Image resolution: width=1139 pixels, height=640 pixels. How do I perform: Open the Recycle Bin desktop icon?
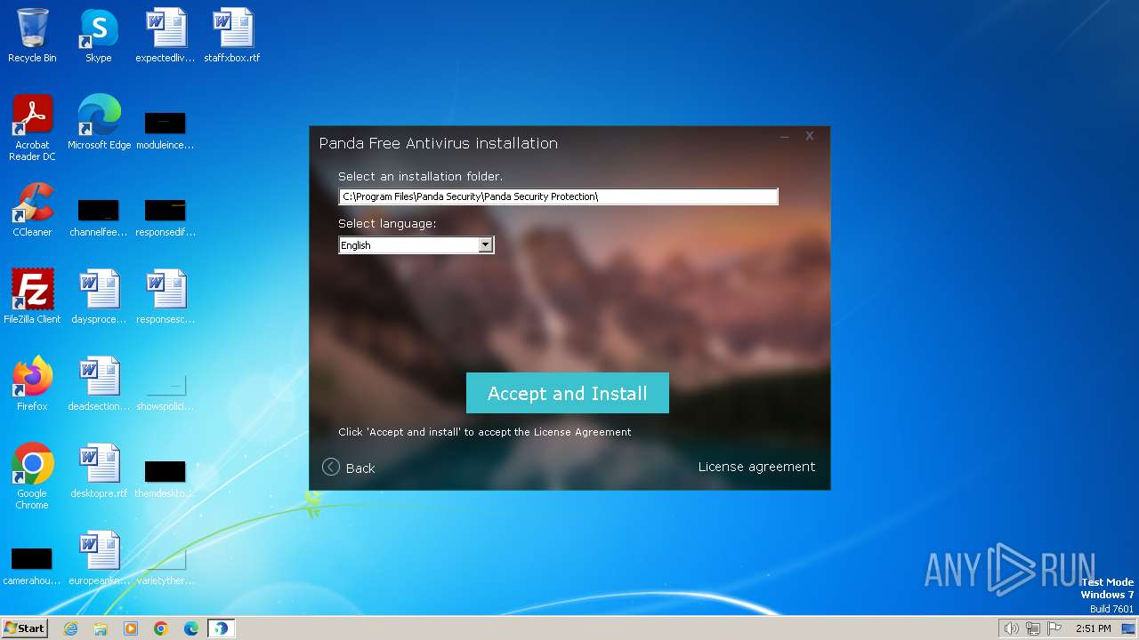[x=32, y=36]
